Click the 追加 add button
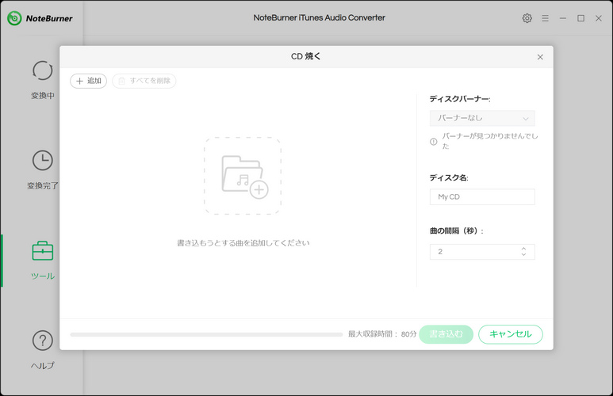The image size is (613, 396). pos(88,81)
